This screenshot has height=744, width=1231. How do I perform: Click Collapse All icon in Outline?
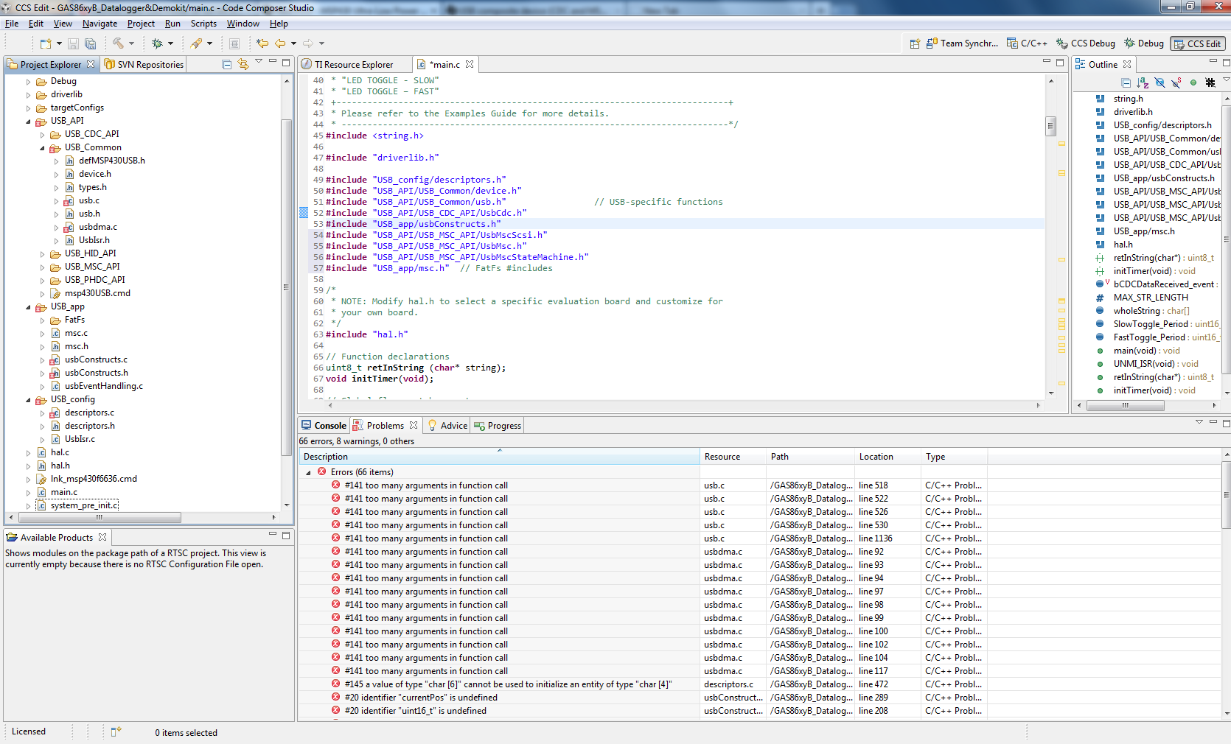pos(1126,83)
